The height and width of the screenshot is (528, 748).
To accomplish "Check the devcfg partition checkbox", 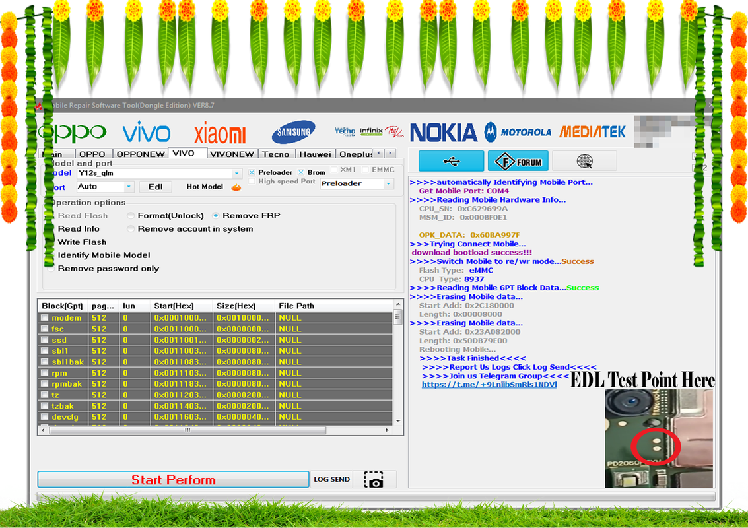I will click(45, 416).
